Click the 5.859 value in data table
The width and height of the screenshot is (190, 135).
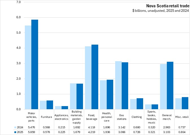31,132
